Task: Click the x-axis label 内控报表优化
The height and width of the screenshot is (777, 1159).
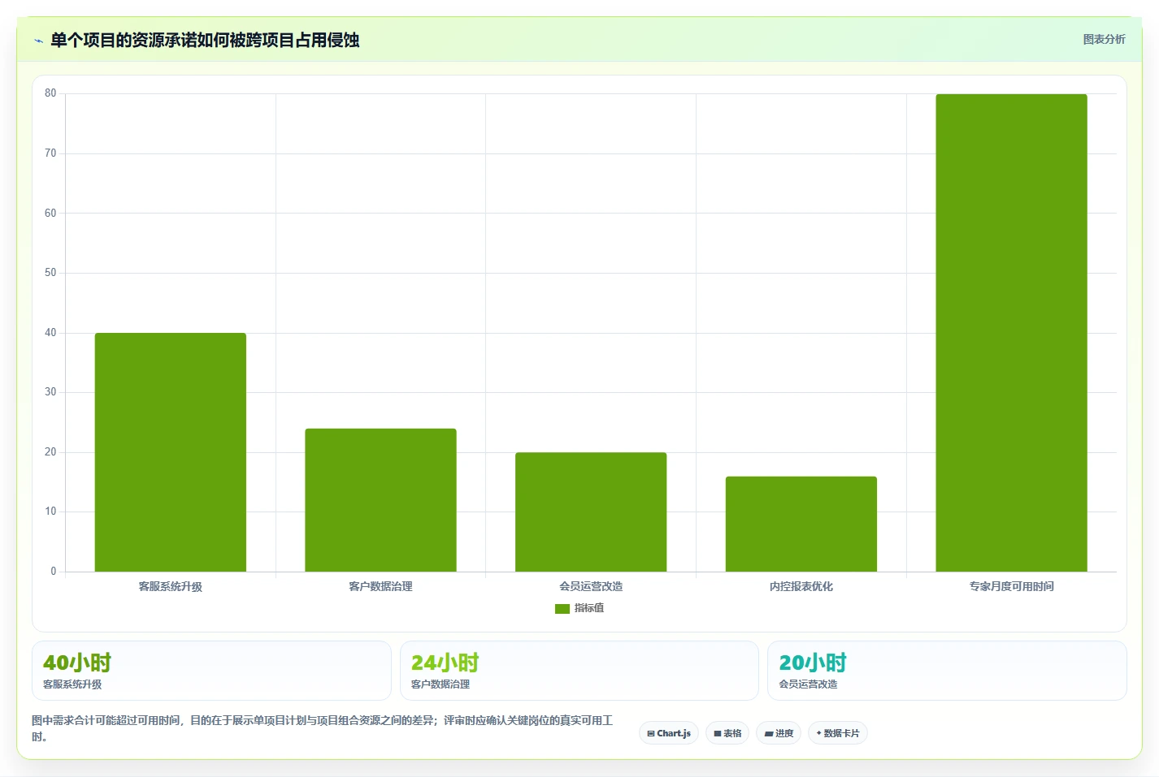Action: (x=801, y=586)
